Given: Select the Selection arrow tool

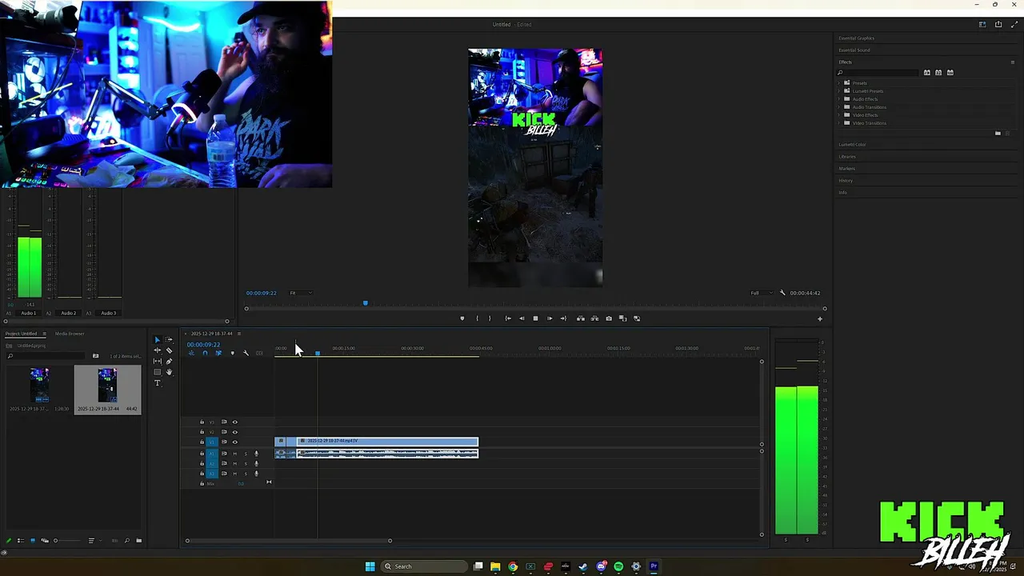Looking at the screenshot, I should coord(158,340).
